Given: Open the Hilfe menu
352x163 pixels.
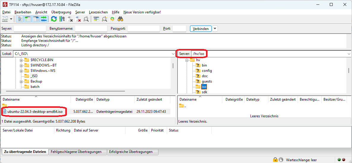Looking at the screenshot, I should [x=116, y=12].
